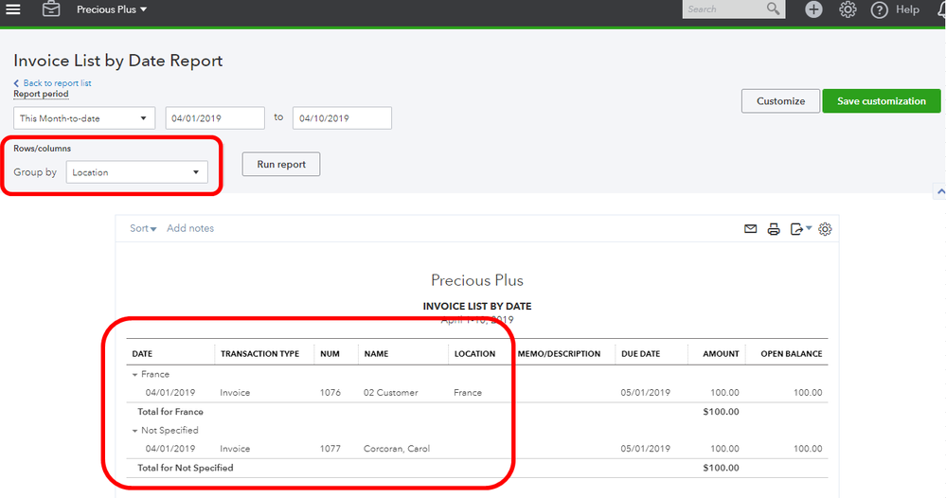The image size is (946, 498).
Task: Click the MEMO/DESCRIPTION column header
Action: point(560,354)
